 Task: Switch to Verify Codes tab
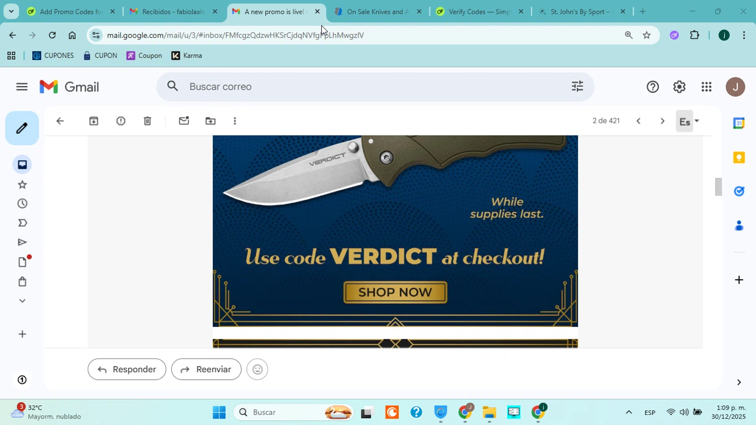point(480,12)
